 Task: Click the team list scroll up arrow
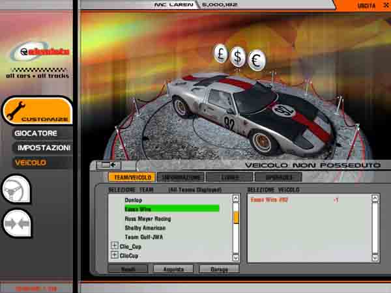pos(236,198)
